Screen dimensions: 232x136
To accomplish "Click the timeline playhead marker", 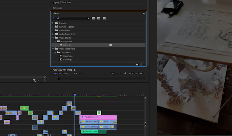I will (x=75, y=95).
